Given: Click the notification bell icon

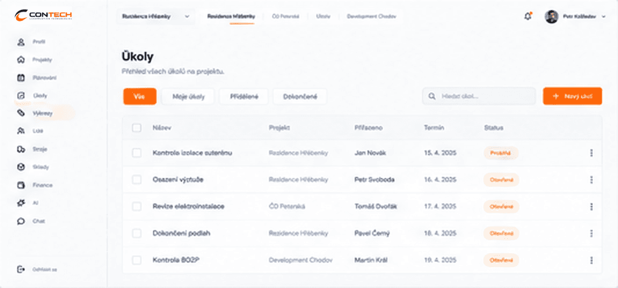Looking at the screenshot, I should (528, 17).
